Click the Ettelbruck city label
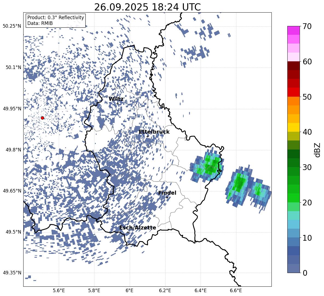Viewport: 324px width, 296px height. [154, 132]
